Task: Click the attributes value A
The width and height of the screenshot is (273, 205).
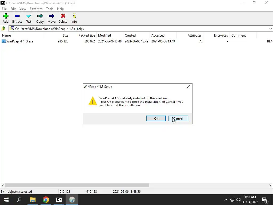Action: coord(200,41)
